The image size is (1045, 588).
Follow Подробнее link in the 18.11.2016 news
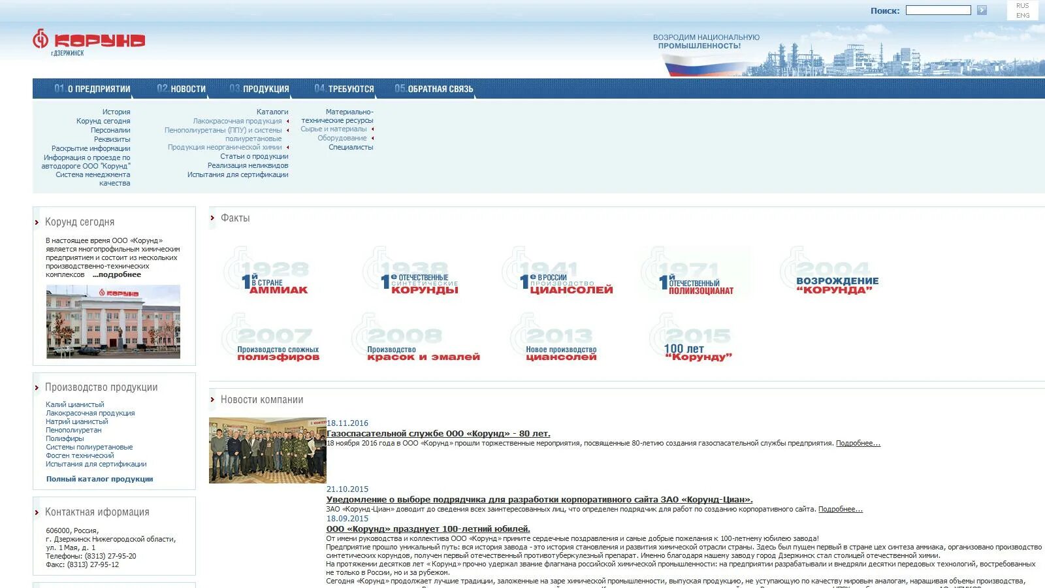[x=858, y=444]
